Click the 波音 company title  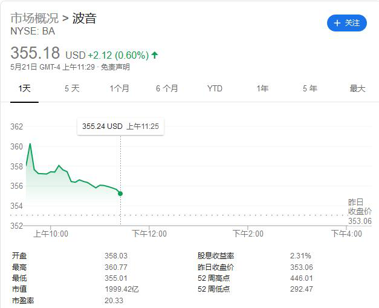[85, 18]
